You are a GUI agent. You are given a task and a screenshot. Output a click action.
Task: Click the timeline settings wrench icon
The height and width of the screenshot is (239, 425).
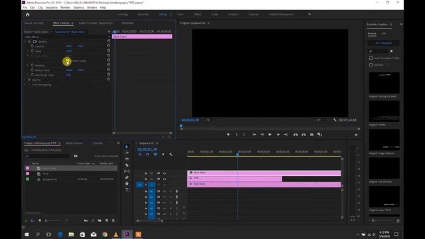tap(171, 155)
